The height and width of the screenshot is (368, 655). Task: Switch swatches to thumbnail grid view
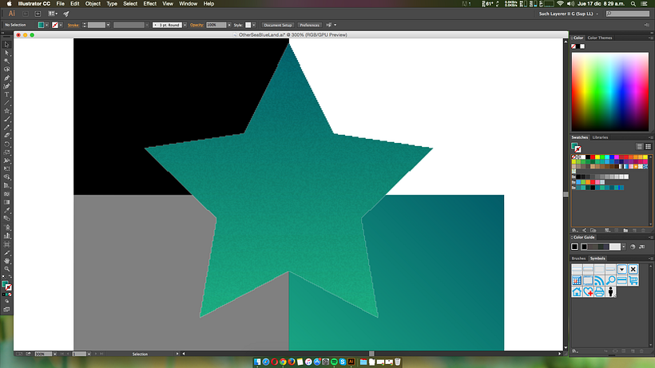pos(648,146)
